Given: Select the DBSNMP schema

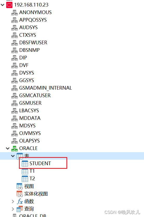Looking at the screenshot, I should coord(30,50).
